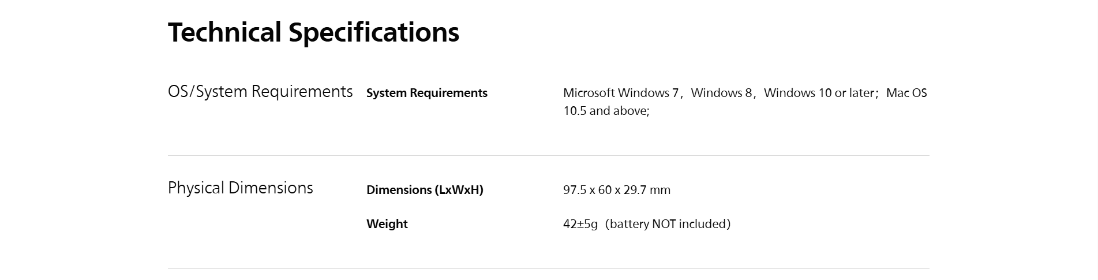1098x280 pixels.
Task: Click the word Specifications in the heading
Action: click(x=374, y=32)
